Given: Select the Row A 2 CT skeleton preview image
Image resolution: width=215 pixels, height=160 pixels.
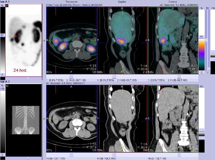Looking at the screenshot, I should (23, 120).
